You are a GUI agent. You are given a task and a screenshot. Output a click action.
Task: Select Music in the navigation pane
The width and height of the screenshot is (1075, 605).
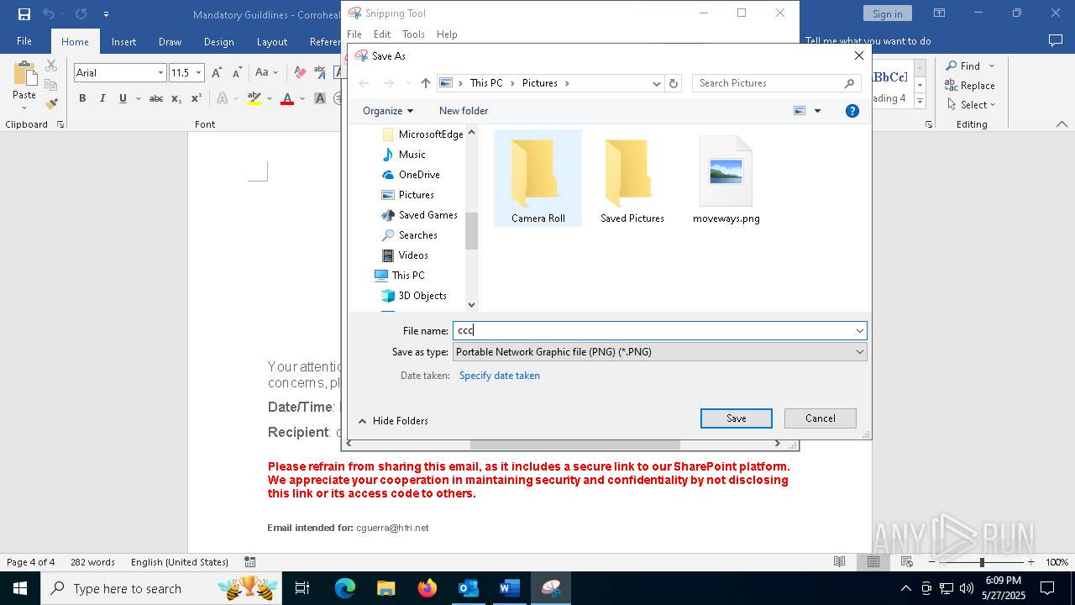click(412, 155)
